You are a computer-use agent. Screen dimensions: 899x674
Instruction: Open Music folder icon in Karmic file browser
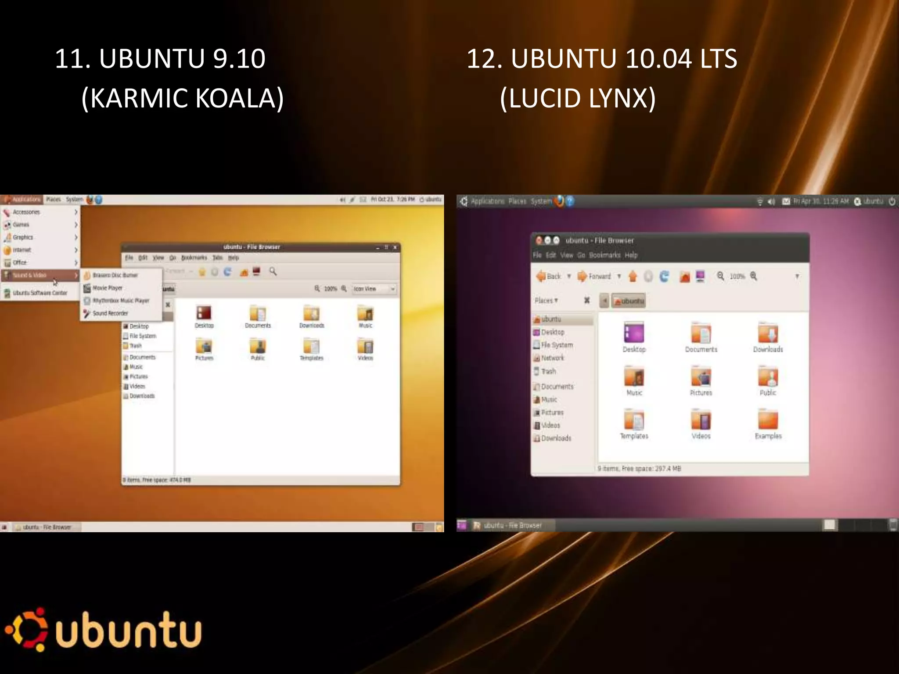pyautogui.click(x=365, y=317)
